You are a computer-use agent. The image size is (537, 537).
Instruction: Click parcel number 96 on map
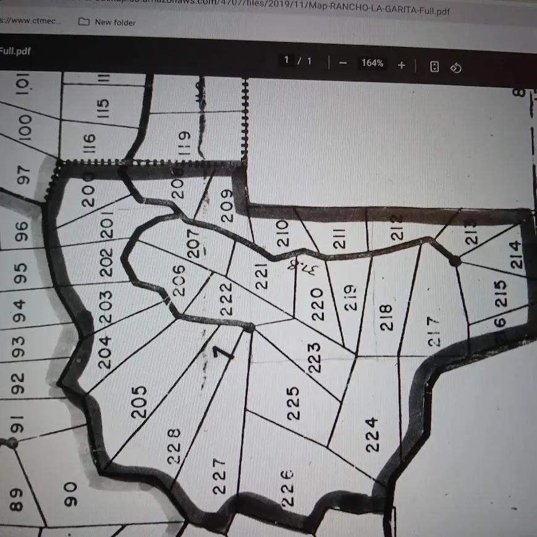click(20, 231)
